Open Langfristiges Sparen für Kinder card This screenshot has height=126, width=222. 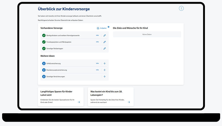pyautogui.click(x=61, y=97)
